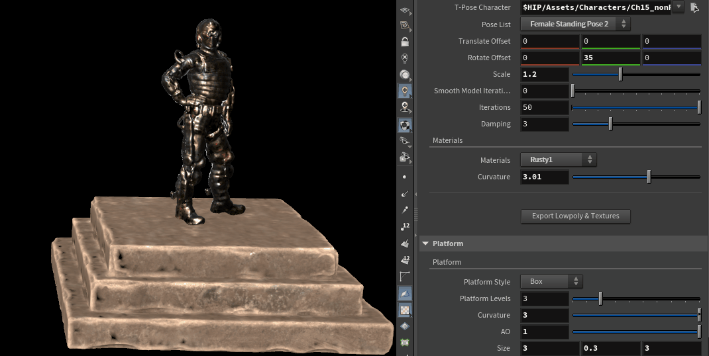The width and height of the screenshot is (709, 356).
Task: Open the Platform Style dropdown
Action: [x=551, y=281]
